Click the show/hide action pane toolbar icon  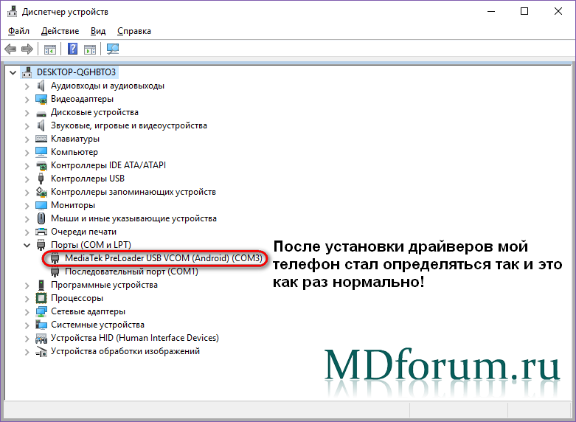coord(90,49)
